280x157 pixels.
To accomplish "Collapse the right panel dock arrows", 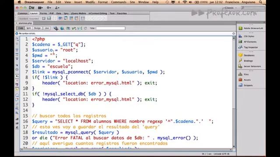I will click(x=264, y=22).
